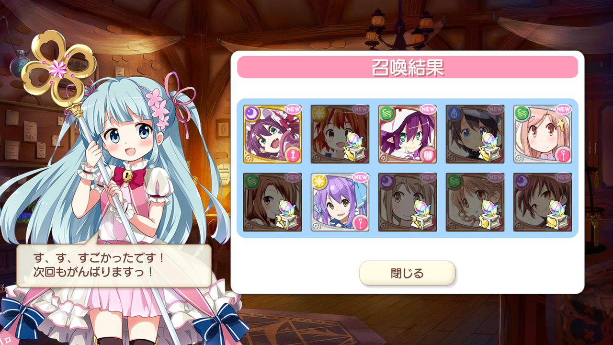Click the staff class icon on pink-haired card

click(x=563, y=154)
